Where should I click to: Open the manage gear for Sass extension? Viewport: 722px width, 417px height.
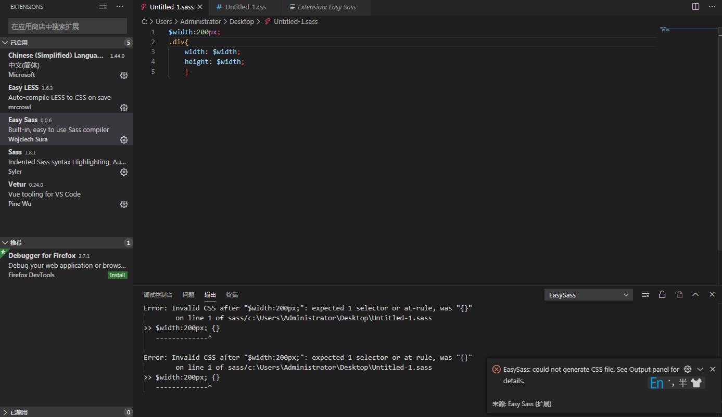(x=124, y=172)
